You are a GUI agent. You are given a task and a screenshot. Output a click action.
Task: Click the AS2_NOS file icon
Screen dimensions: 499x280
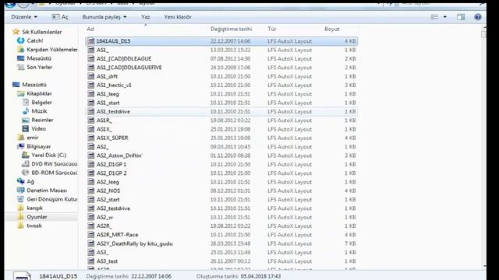(91, 191)
